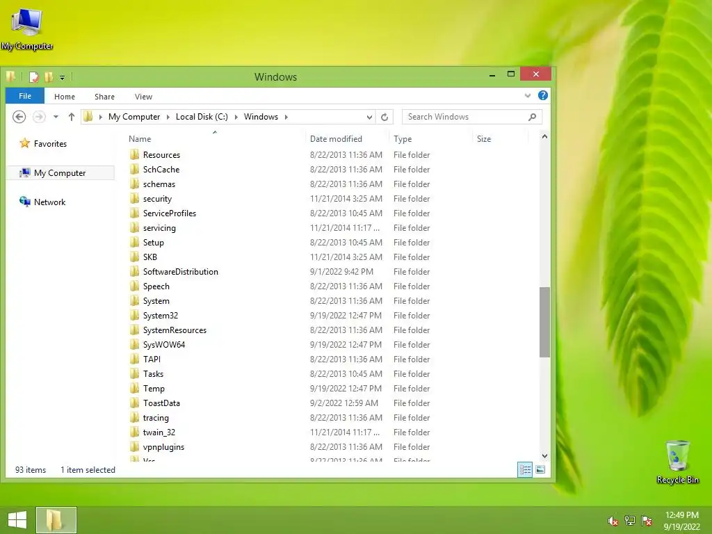
Task: Select the ToastData folder icon
Action: tap(134, 403)
